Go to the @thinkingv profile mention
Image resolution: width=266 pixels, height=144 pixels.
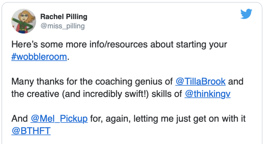point(207,94)
